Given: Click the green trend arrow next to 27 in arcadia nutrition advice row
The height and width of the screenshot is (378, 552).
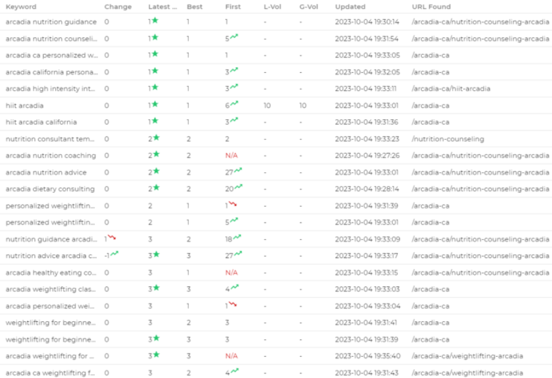Looking at the screenshot, I should (238, 170).
